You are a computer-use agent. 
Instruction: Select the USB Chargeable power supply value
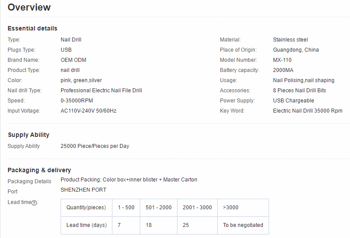tap(293, 101)
